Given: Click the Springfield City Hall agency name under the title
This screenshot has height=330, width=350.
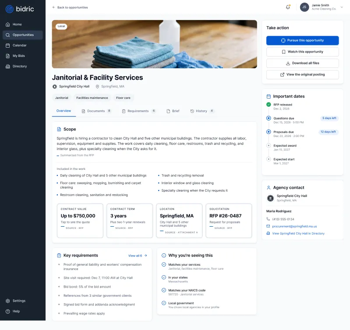Looking at the screenshot, I should coord(74,87).
